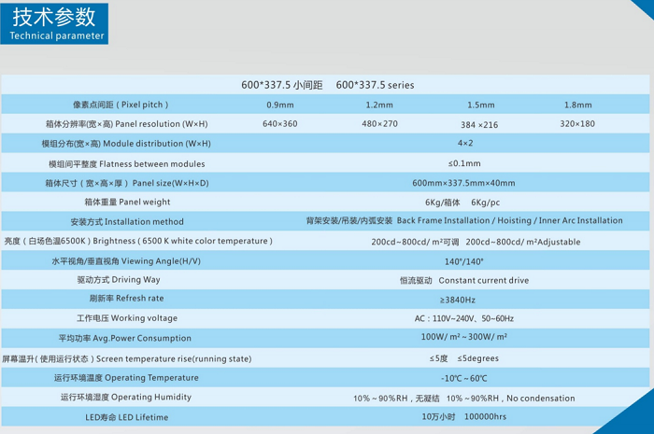Viewport: 654px width, 434px height.
Task: Click the 'Avg.Power Consumption' label
Action: point(142,338)
